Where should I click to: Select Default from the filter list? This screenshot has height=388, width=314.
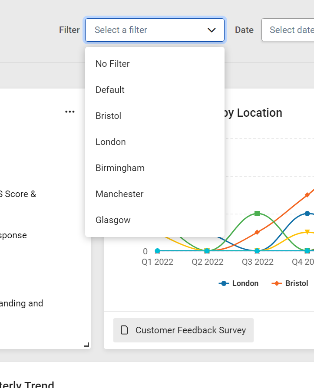(110, 90)
